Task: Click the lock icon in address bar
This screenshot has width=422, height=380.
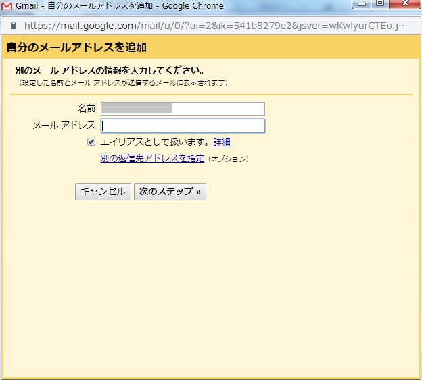Action: pyautogui.click(x=14, y=26)
